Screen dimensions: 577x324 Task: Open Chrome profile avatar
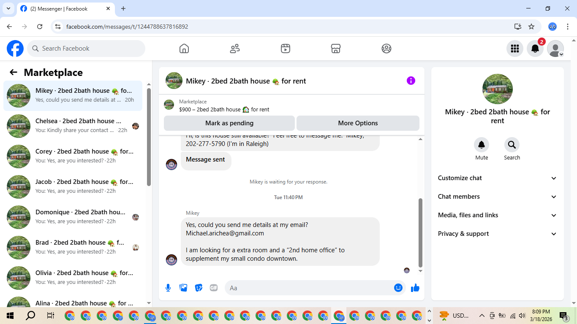(x=553, y=27)
